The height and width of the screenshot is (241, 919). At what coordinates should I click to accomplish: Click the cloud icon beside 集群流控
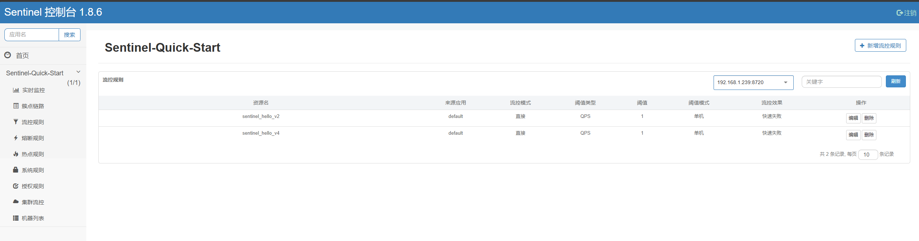[16, 202]
